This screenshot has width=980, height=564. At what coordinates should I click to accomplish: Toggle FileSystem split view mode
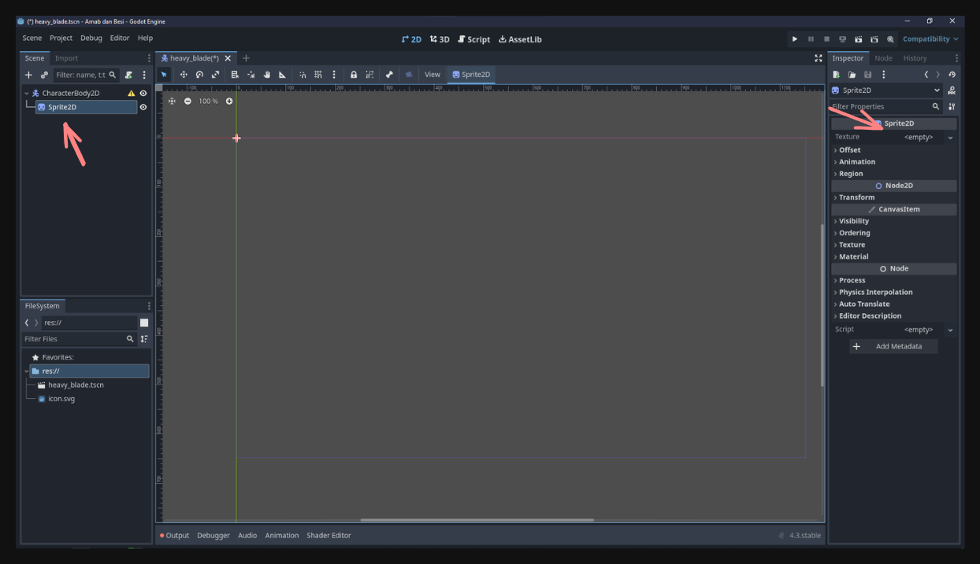pyautogui.click(x=144, y=323)
